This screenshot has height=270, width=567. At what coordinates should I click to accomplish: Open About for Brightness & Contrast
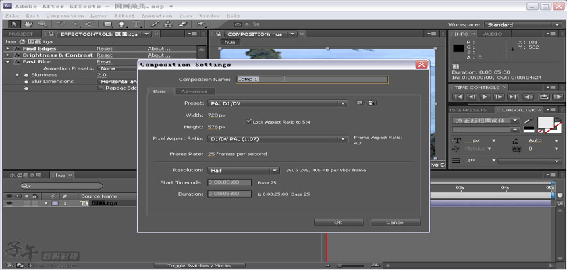tap(159, 55)
